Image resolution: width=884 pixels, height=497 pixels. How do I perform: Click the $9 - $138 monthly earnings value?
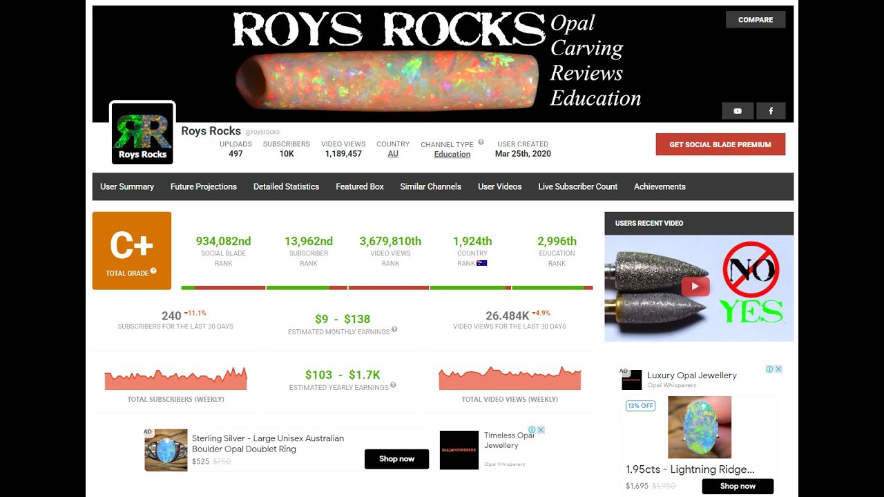click(343, 319)
